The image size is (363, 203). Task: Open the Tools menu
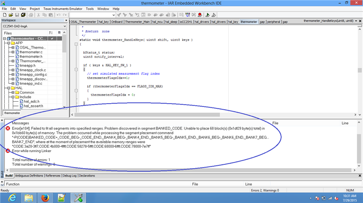(x=90, y=9)
